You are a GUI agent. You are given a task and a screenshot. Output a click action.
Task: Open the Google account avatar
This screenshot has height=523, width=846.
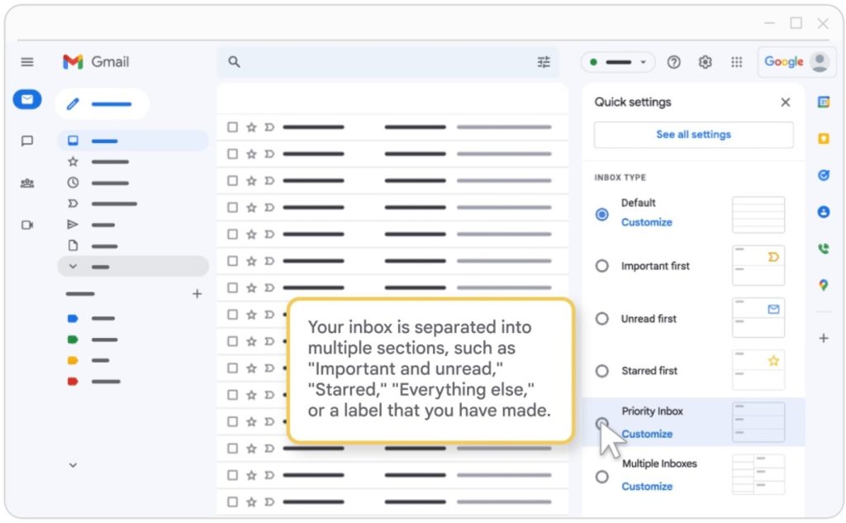point(820,62)
